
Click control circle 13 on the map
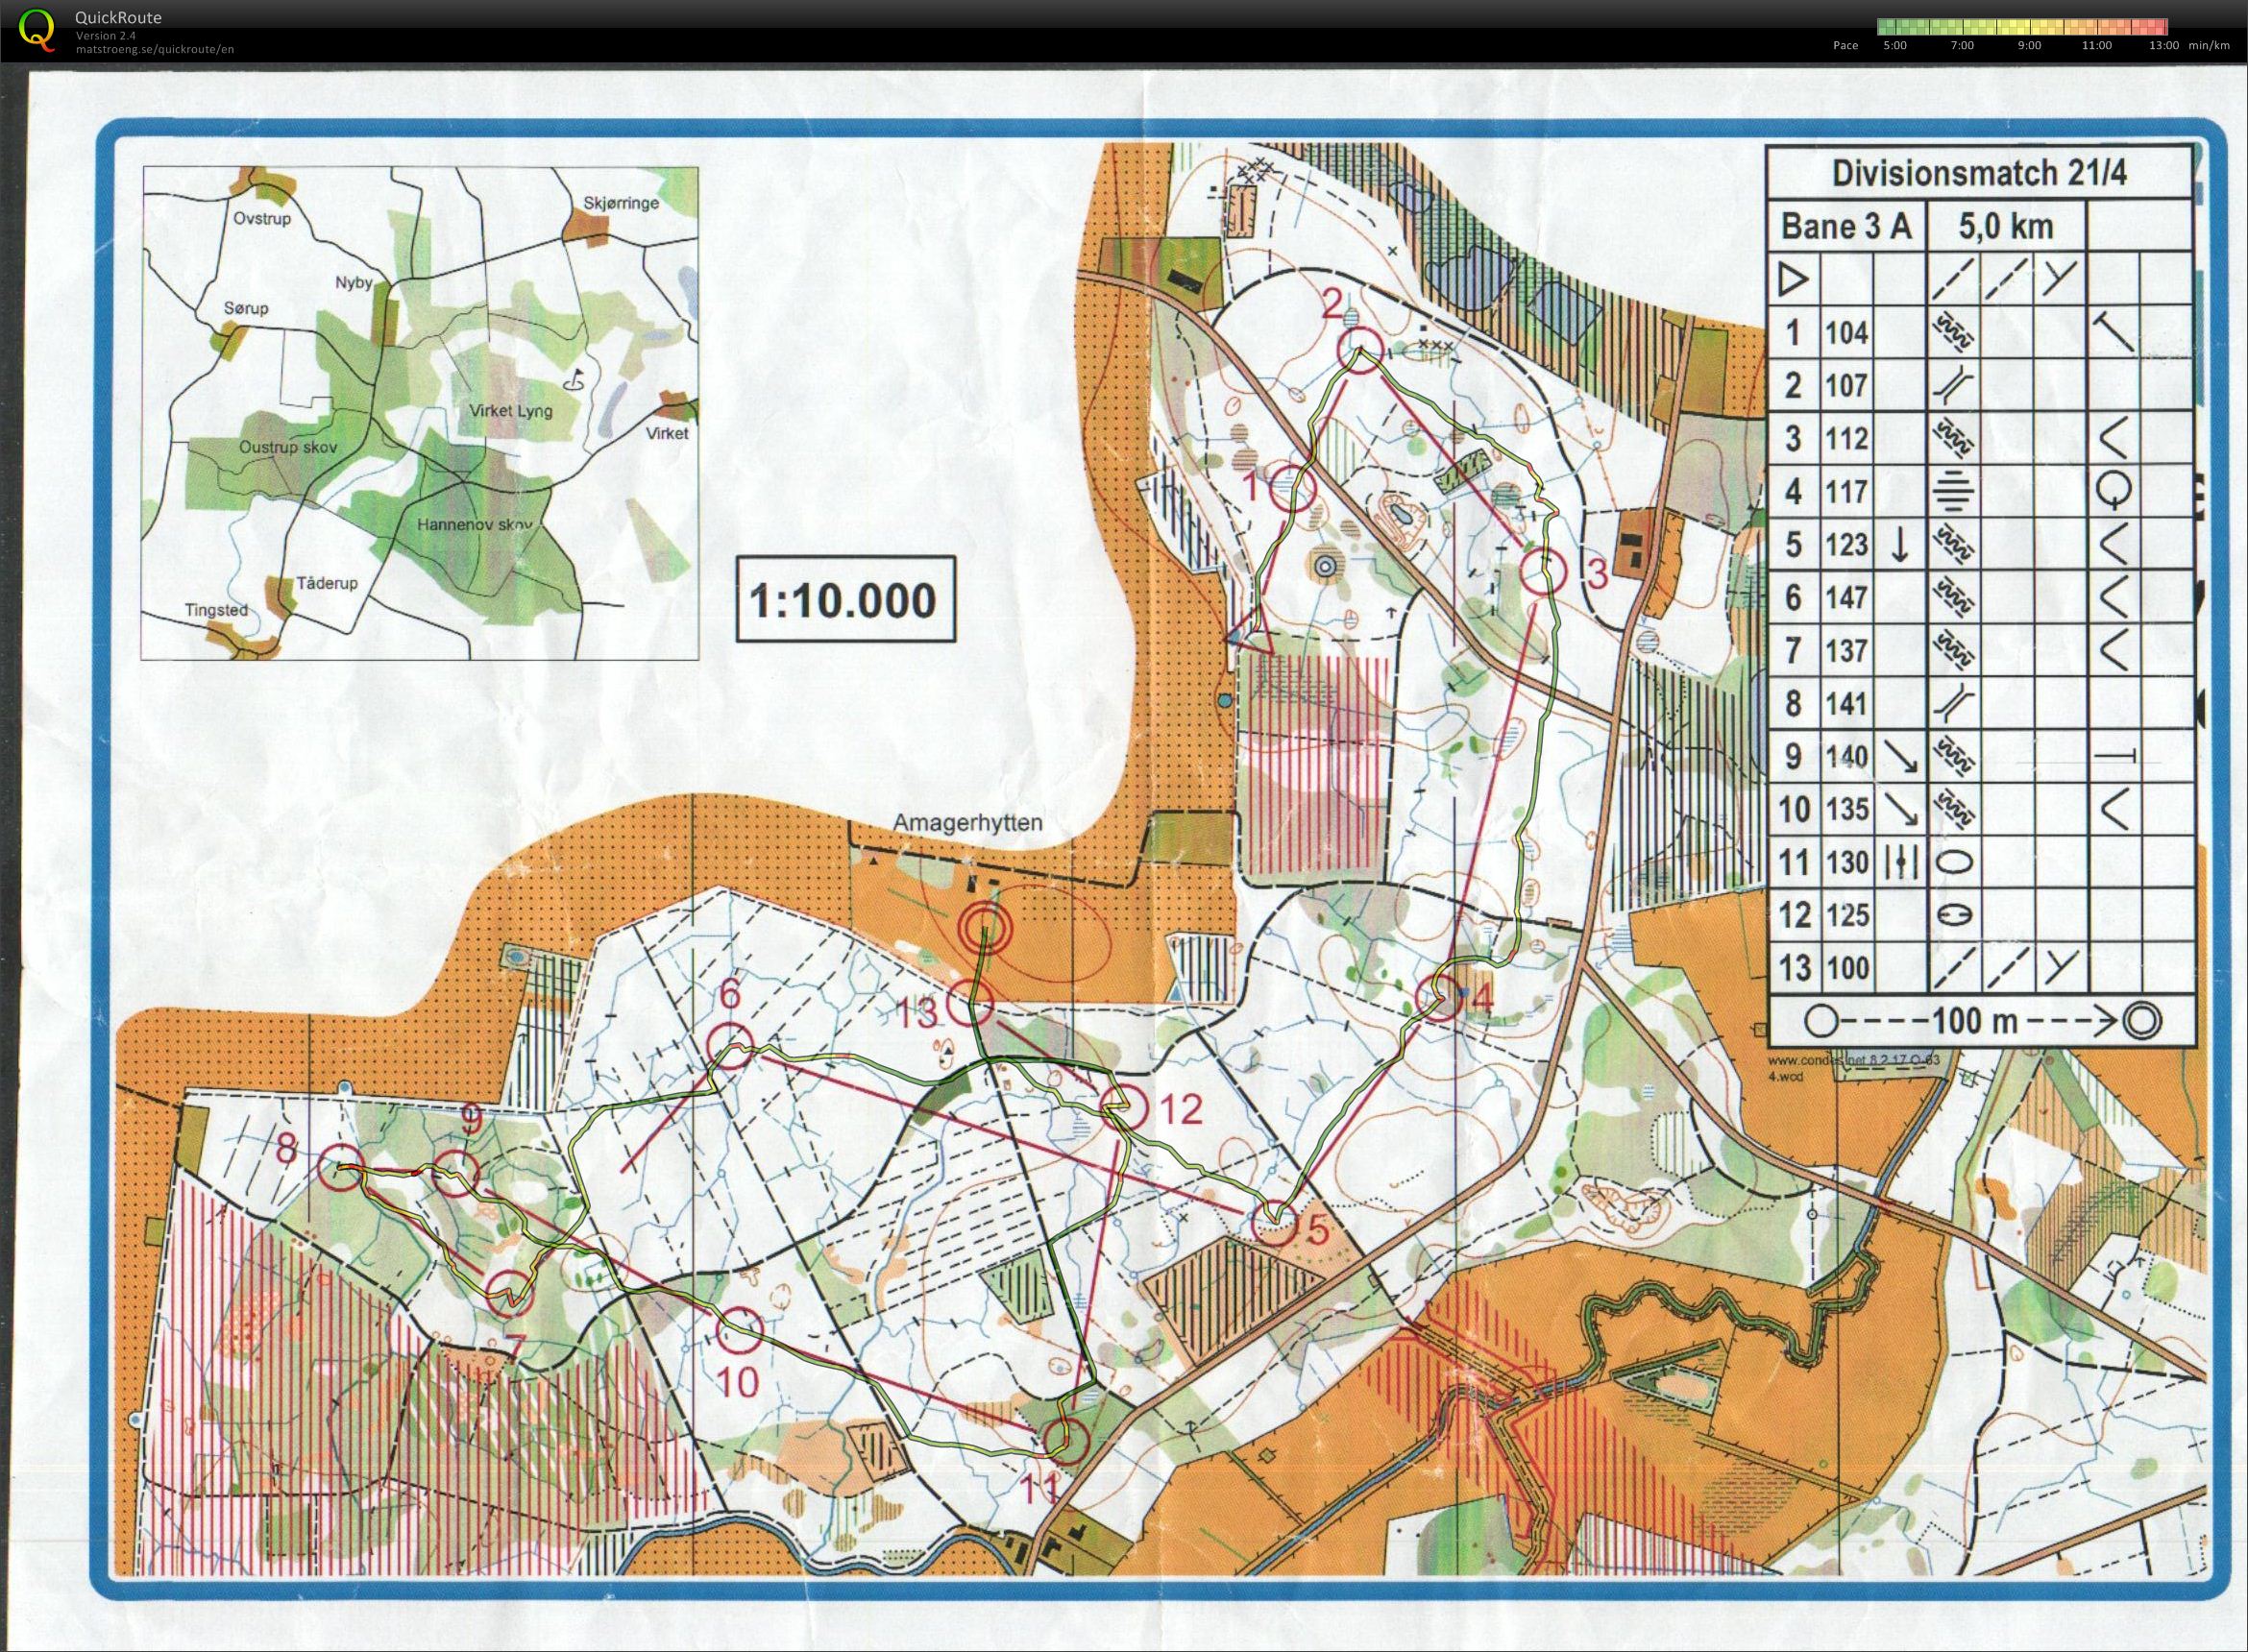coord(970,1002)
